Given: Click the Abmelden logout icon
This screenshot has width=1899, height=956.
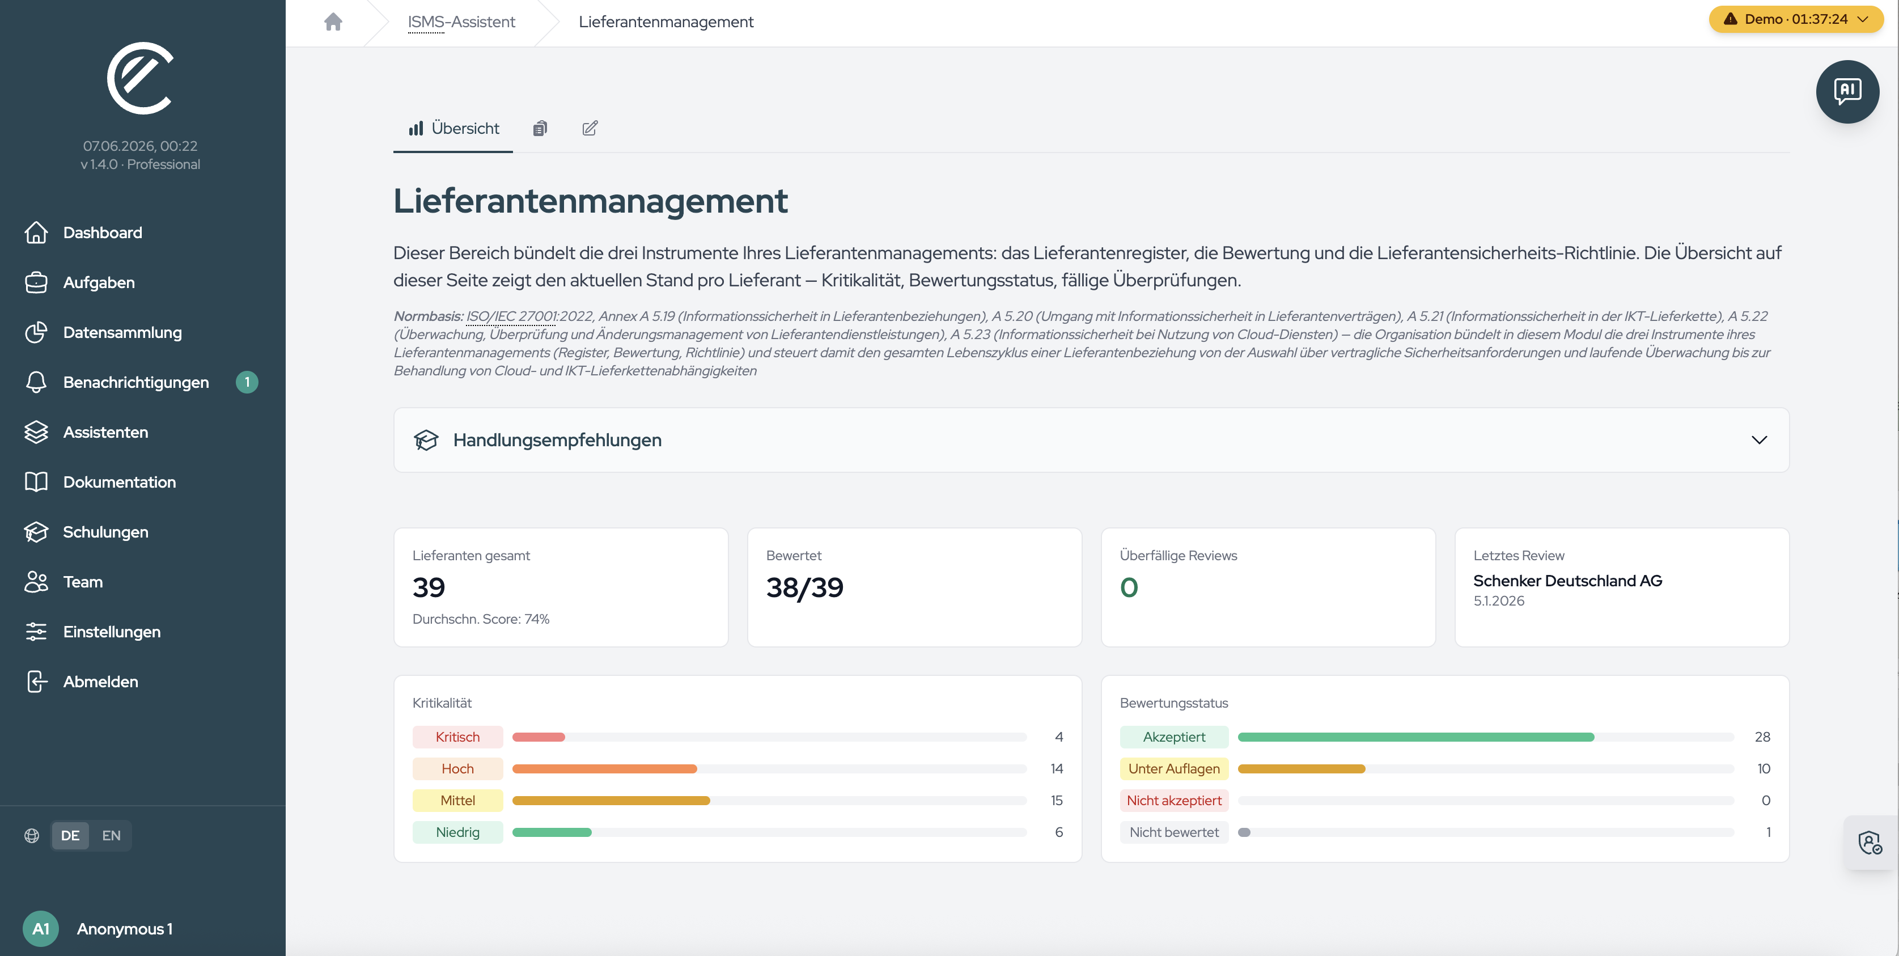Looking at the screenshot, I should tap(36, 682).
